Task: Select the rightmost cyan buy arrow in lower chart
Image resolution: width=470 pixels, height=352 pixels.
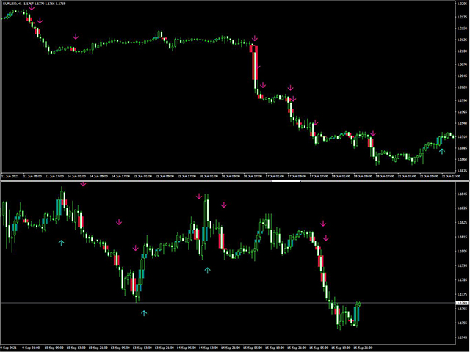Action: (x=207, y=270)
